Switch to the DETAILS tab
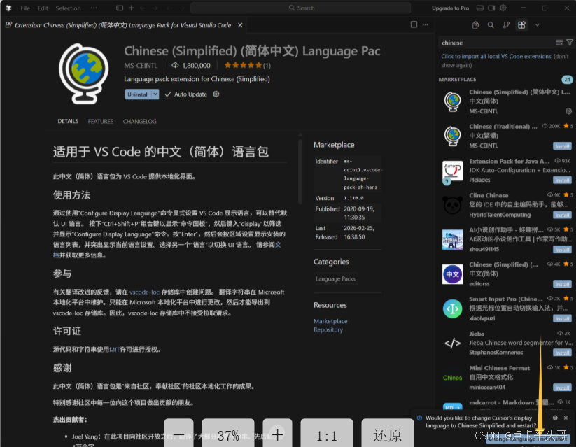576x447 pixels. pos(68,121)
